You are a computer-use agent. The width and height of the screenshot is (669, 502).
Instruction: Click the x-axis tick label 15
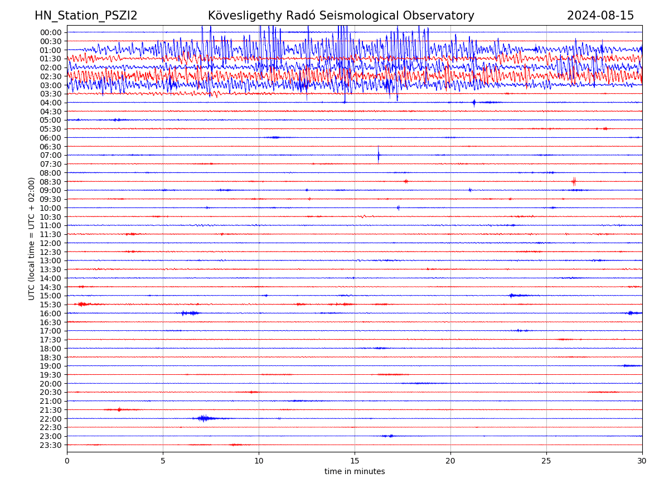(355, 461)
